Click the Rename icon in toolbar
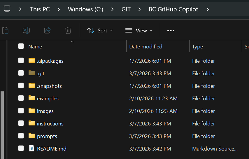Viewport: 249px width, 159px height. [26, 30]
